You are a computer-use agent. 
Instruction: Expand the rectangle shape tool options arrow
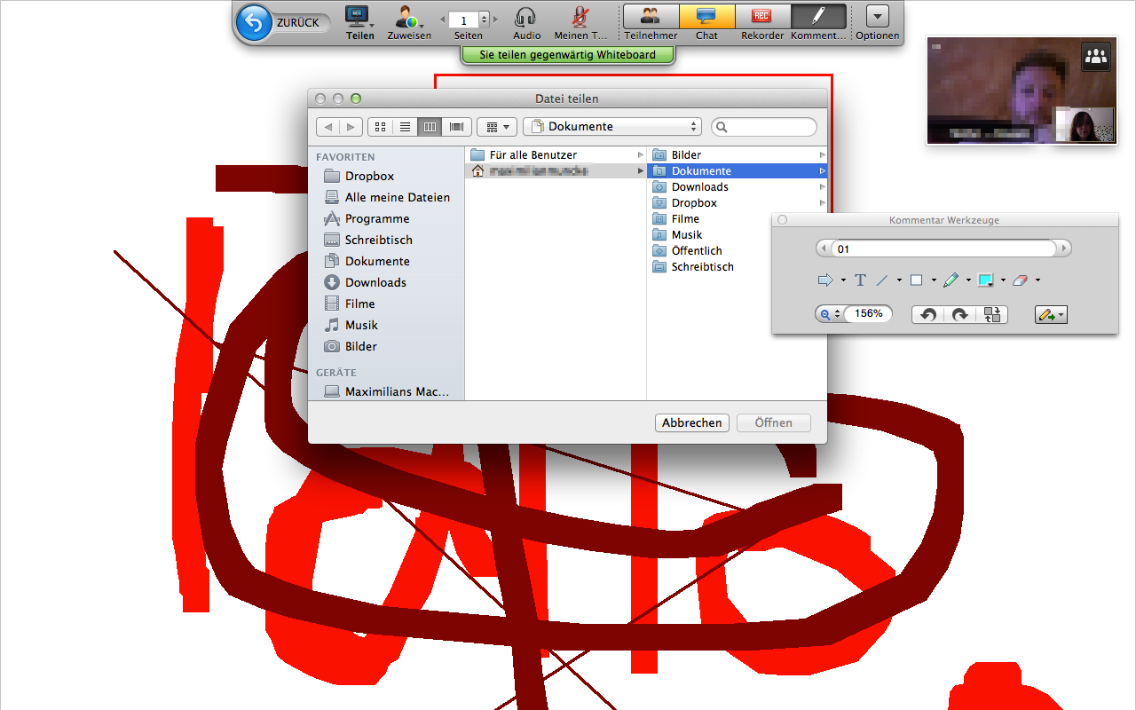(934, 281)
